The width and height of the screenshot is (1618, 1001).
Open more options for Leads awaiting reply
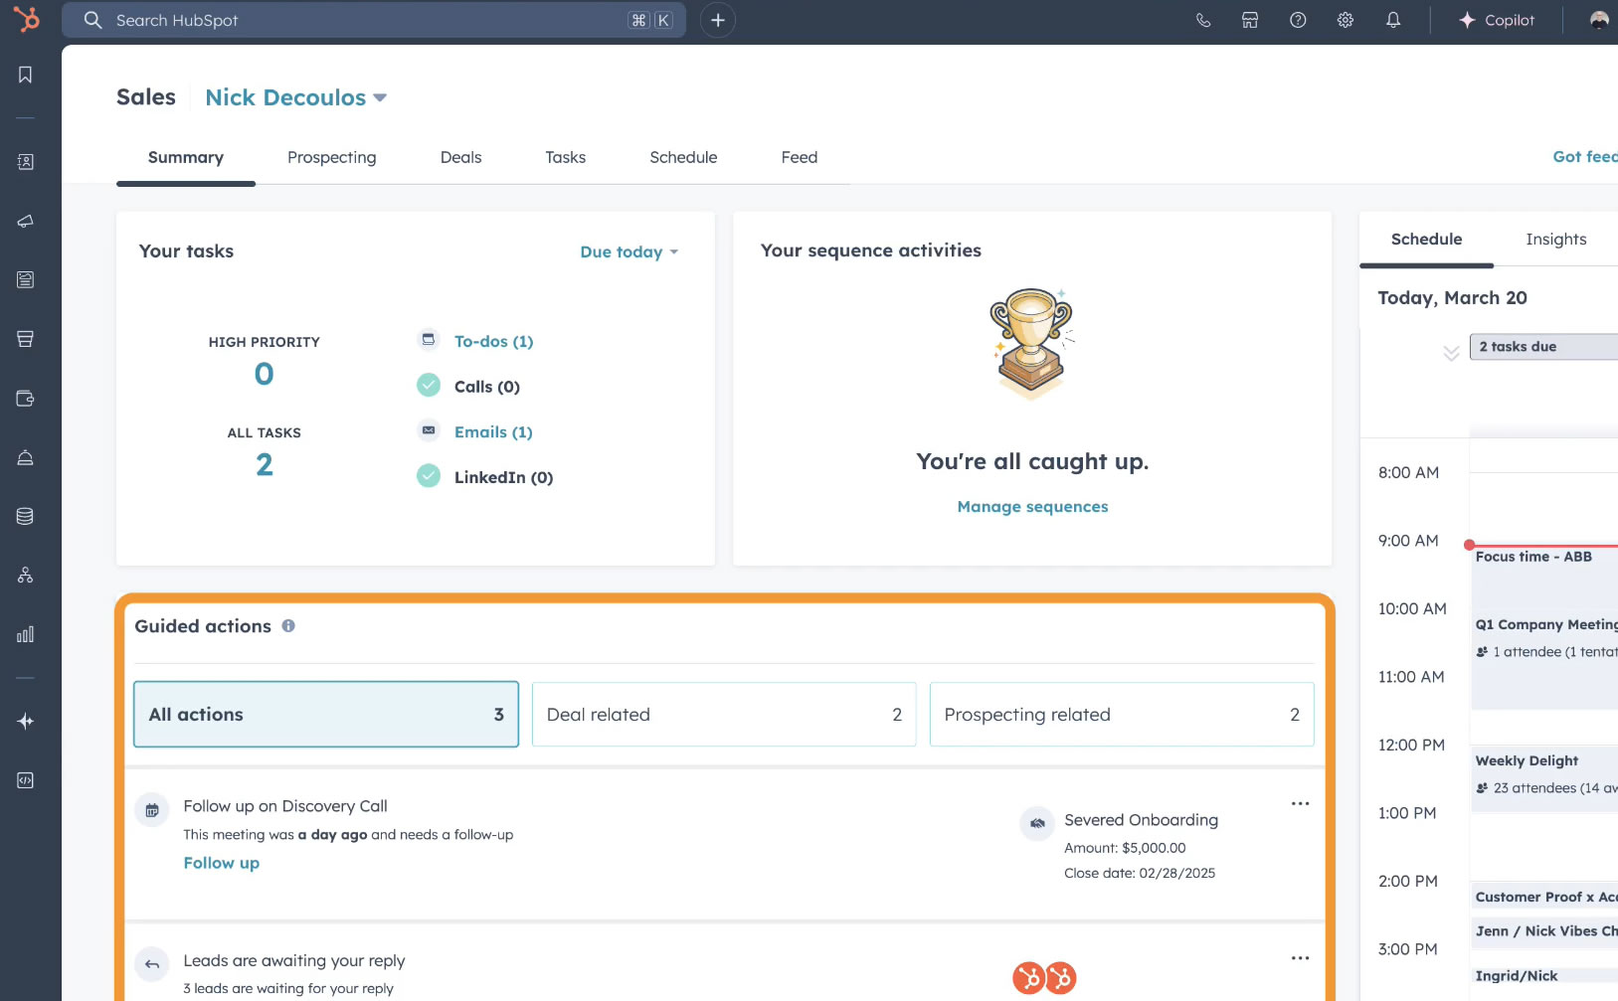point(1300,958)
